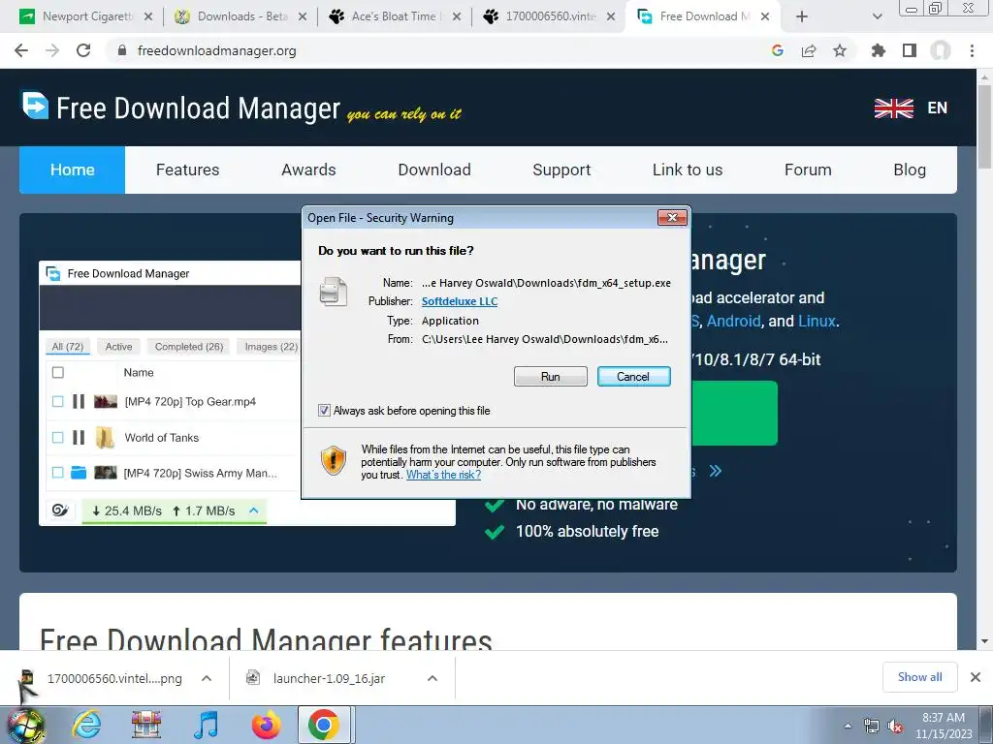
Task: Click the page vertical scrollbar thumb
Action: pos(984,127)
